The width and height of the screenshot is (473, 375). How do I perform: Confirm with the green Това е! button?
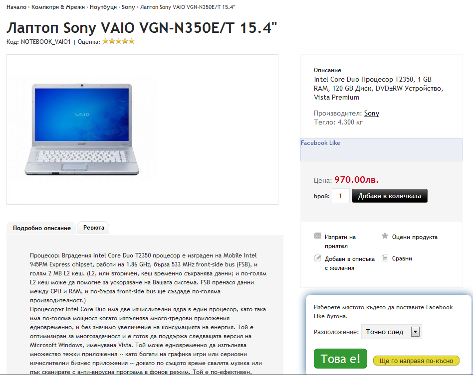click(340, 359)
